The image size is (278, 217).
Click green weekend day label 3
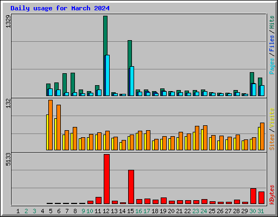pos(34,211)
